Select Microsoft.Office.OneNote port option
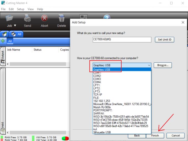Viewport: 188px width, 141px height. click(122, 104)
